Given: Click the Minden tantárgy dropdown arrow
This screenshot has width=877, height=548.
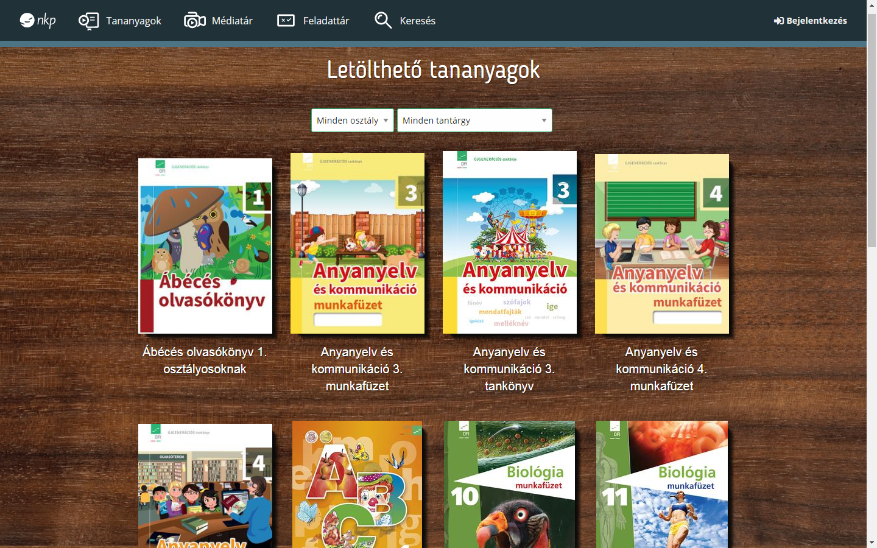Looking at the screenshot, I should tap(544, 121).
